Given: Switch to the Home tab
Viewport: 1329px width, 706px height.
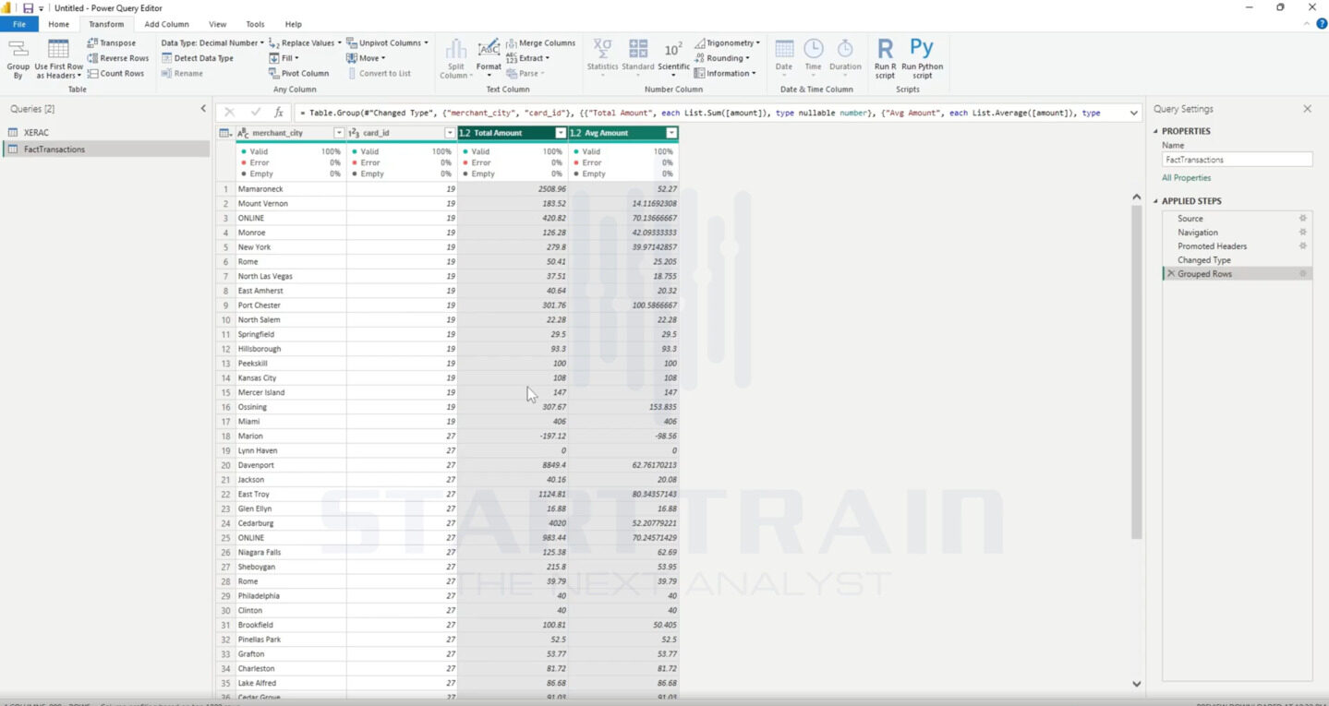Looking at the screenshot, I should coord(58,24).
